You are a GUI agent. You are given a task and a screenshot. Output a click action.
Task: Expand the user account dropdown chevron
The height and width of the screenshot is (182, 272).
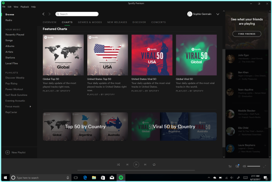[x=218, y=14]
